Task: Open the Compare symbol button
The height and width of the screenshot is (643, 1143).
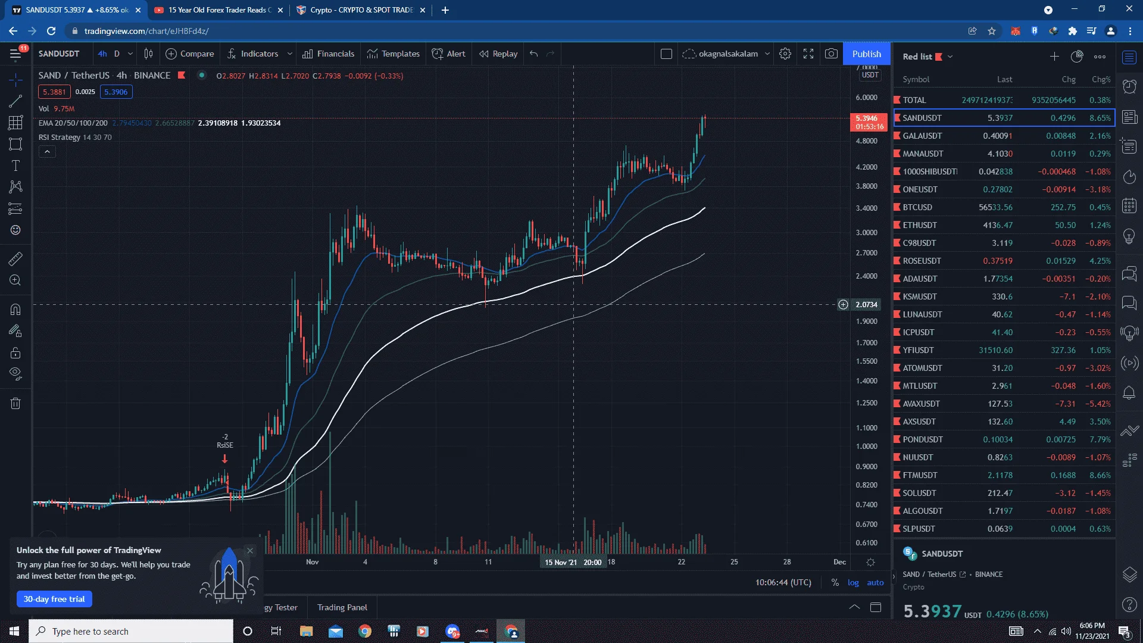Action: click(190, 54)
